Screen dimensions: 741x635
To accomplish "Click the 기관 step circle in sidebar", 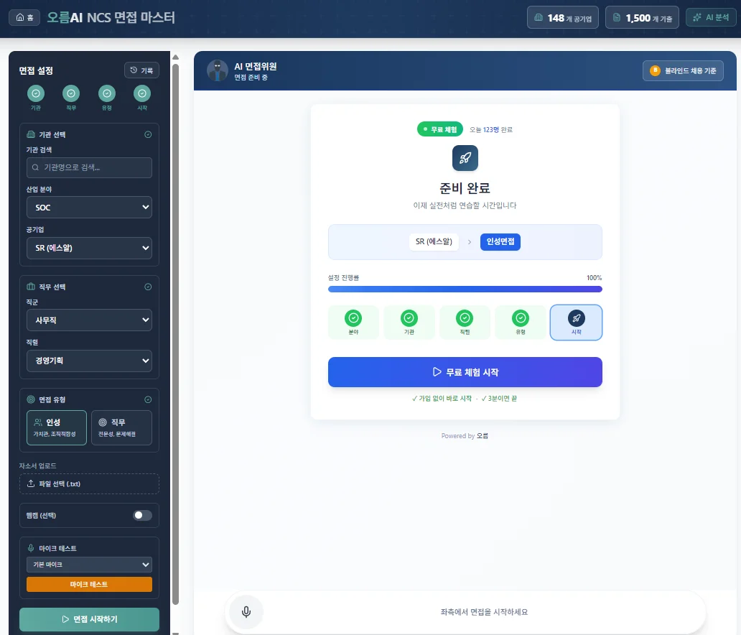I will (x=36, y=93).
